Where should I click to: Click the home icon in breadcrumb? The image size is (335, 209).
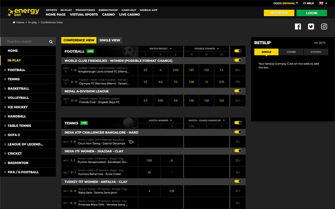pos(14,22)
